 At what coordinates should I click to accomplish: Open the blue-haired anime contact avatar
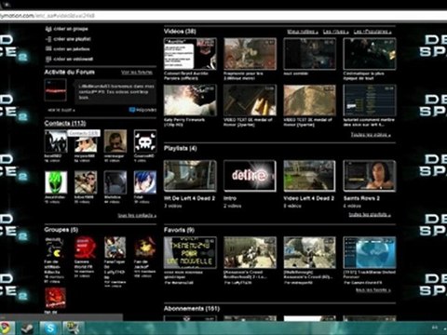click(145, 182)
